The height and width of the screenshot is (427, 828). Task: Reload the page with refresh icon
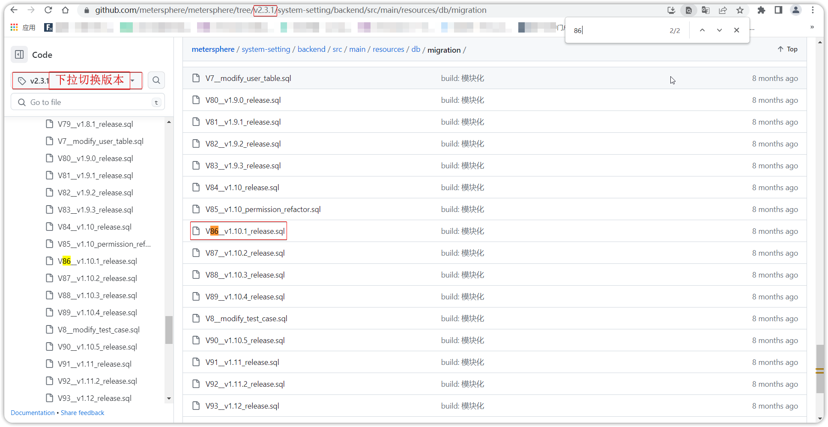click(x=48, y=10)
